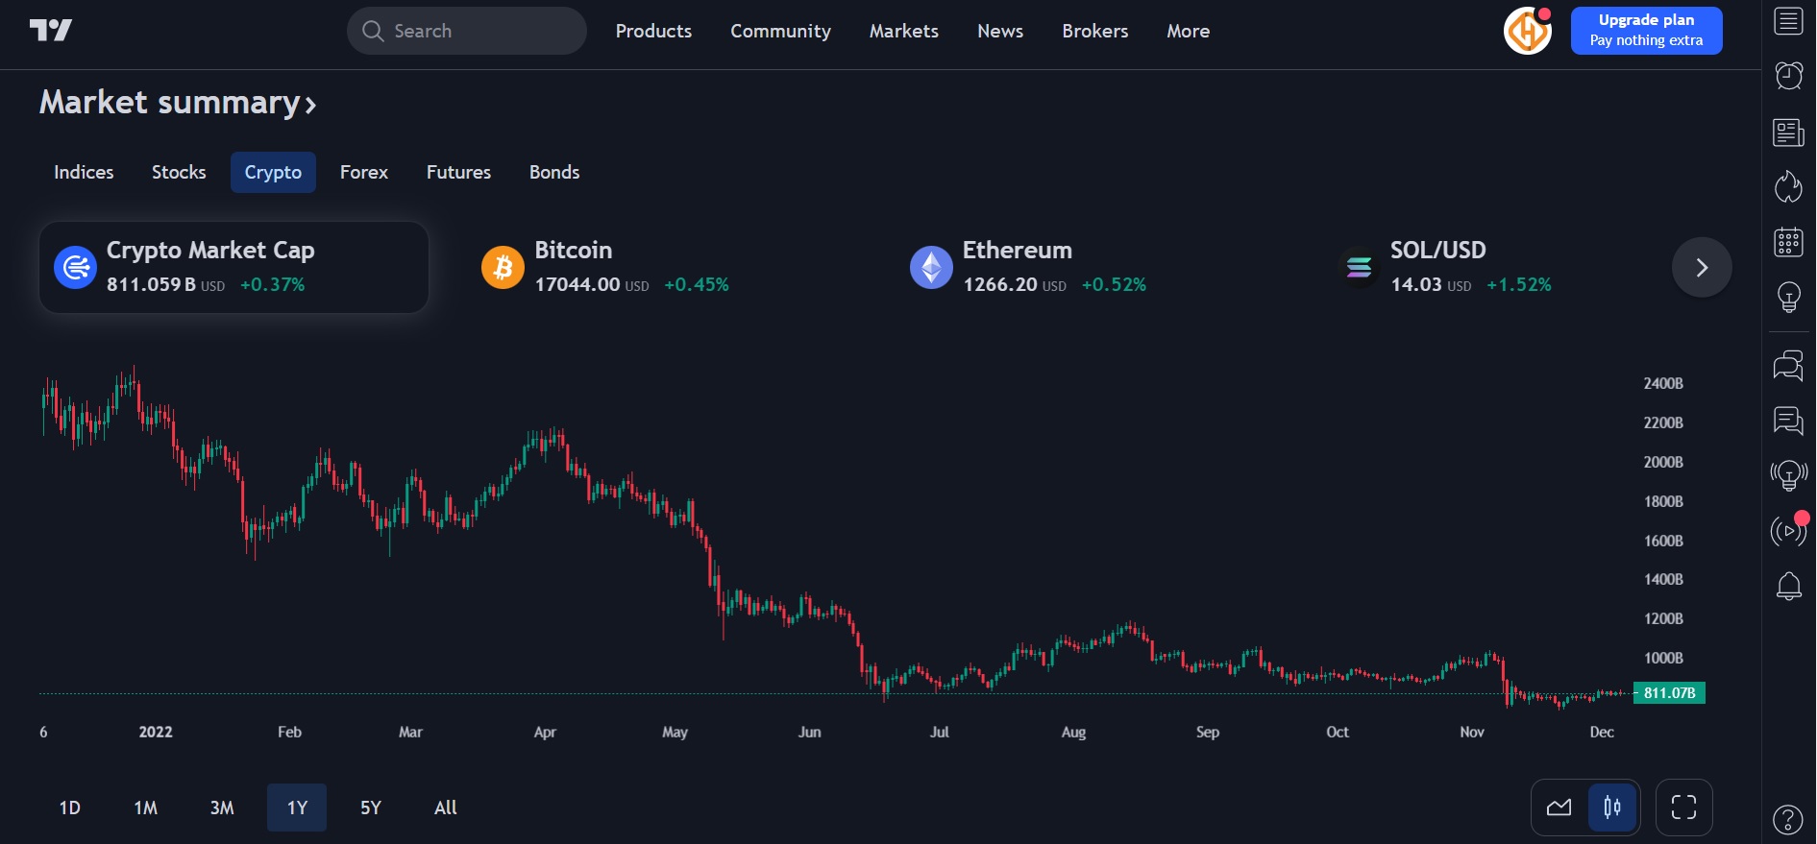Open the Markets menu

click(x=903, y=31)
